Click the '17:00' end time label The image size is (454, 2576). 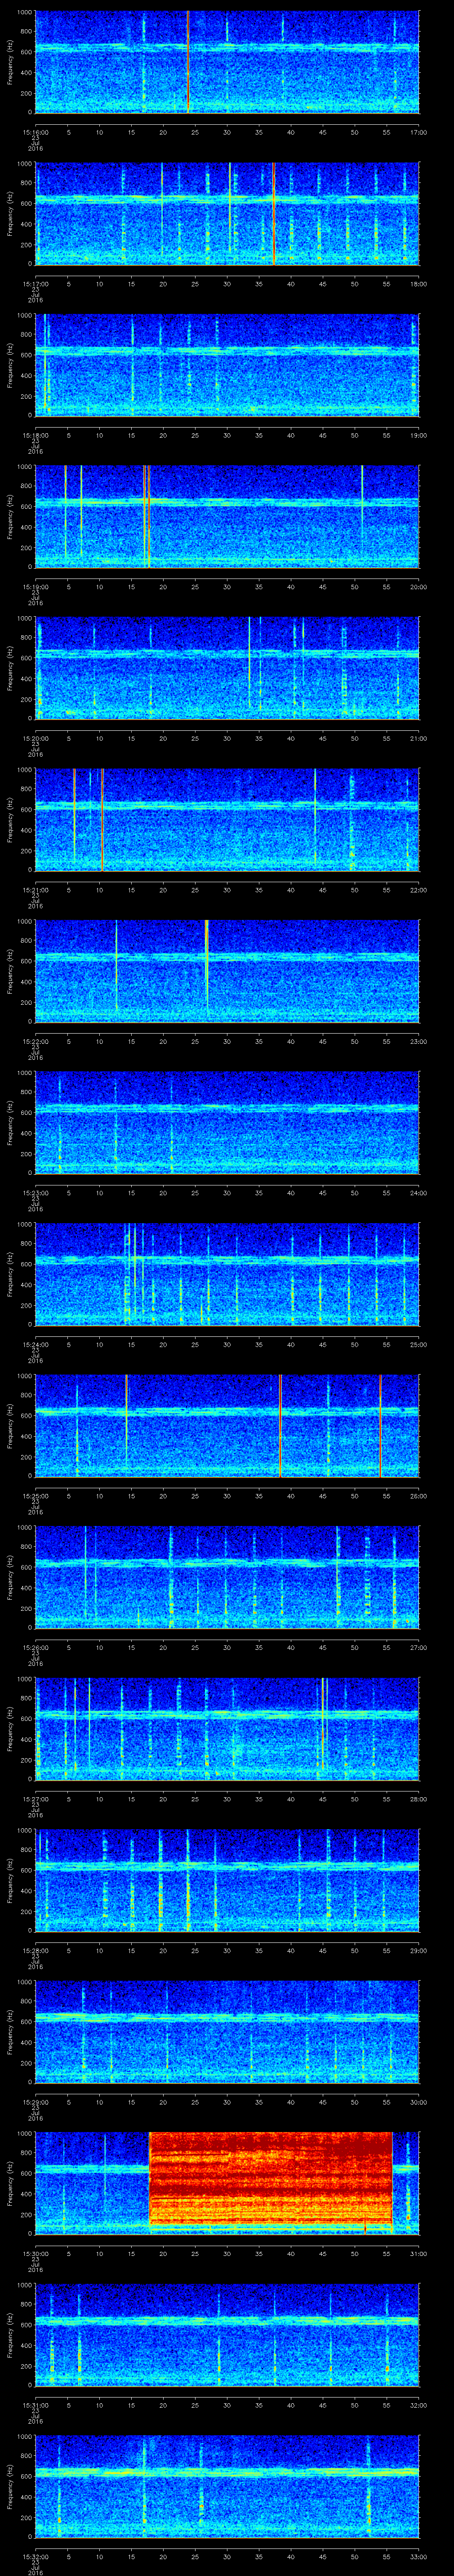coord(418,132)
